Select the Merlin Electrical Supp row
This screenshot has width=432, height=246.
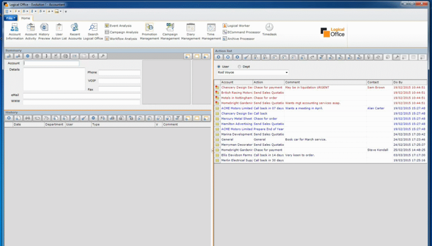pyautogui.click(x=321, y=160)
